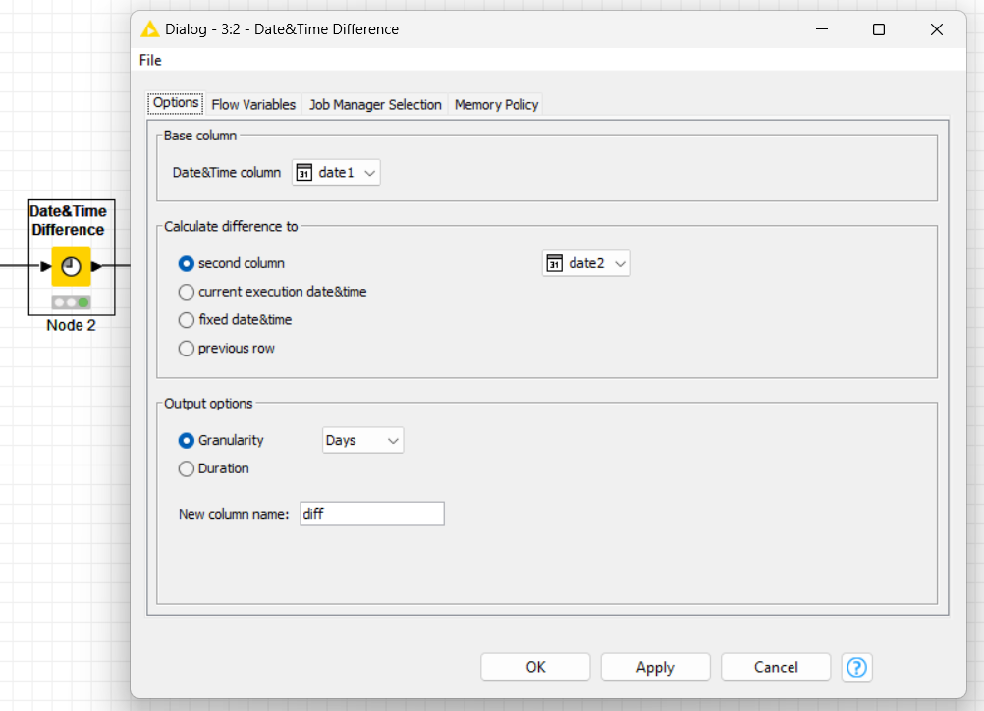This screenshot has height=711, width=984.
Task: Select the 'fixed date&time' radio option
Action: pos(186,320)
